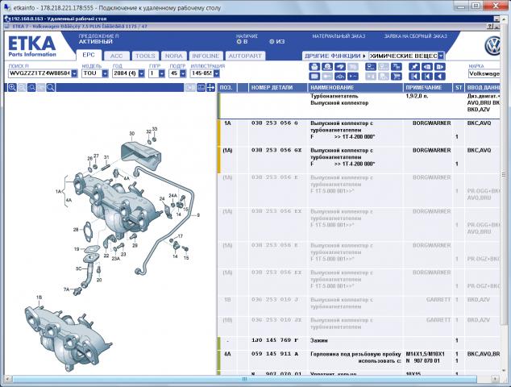
Task: Open the Иллюстрация 145-05 dropdown
Action: coord(216,73)
